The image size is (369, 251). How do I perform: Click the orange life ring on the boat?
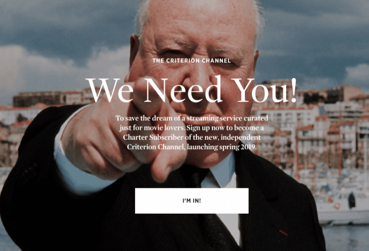(x=337, y=206)
